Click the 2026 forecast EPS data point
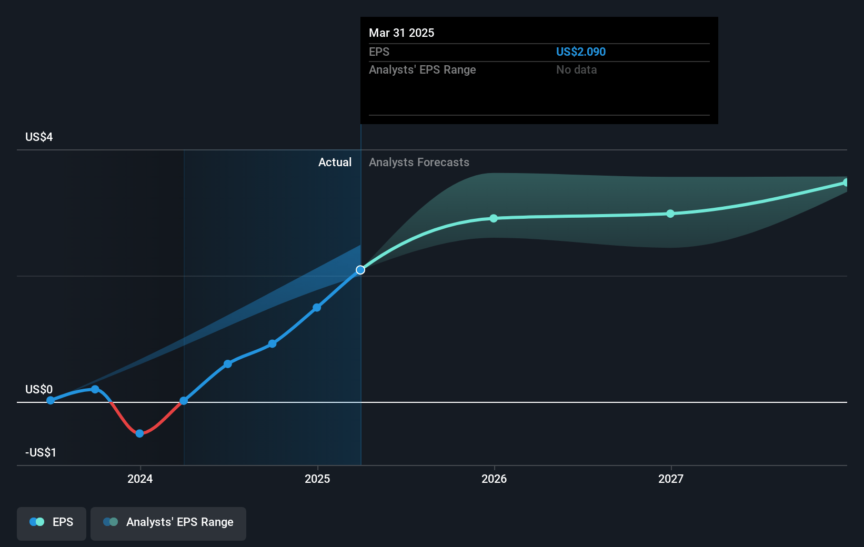The height and width of the screenshot is (547, 864). point(494,218)
